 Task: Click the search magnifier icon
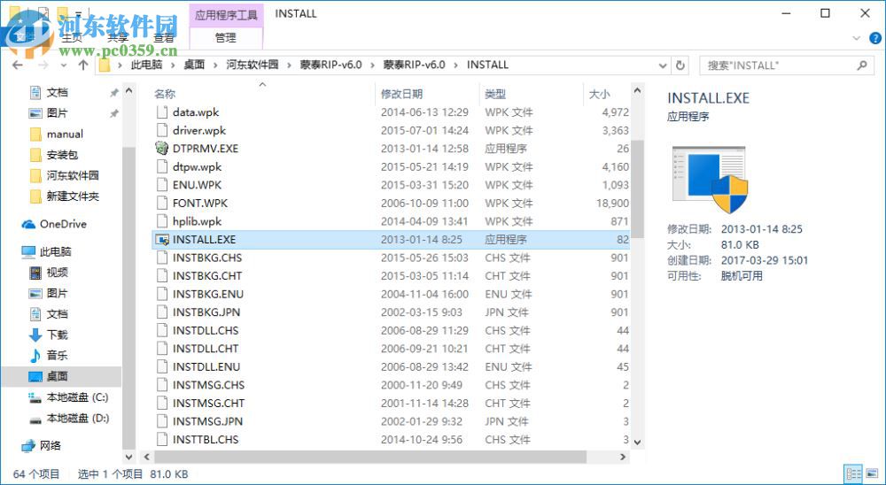(x=862, y=65)
